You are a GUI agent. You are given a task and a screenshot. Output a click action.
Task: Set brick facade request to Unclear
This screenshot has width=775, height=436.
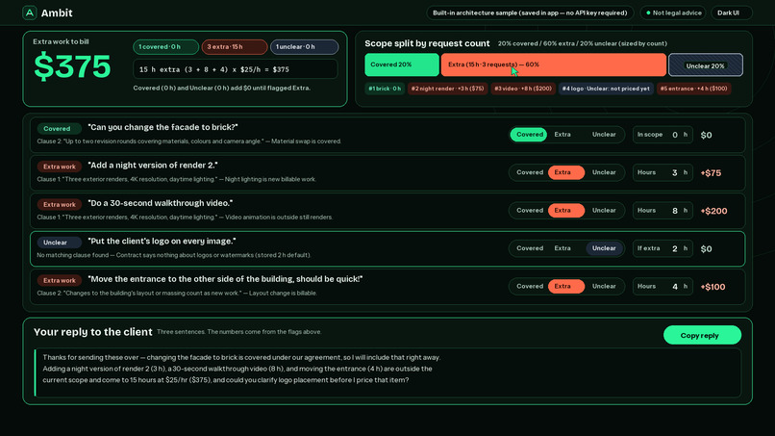pyautogui.click(x=604, y=135)
